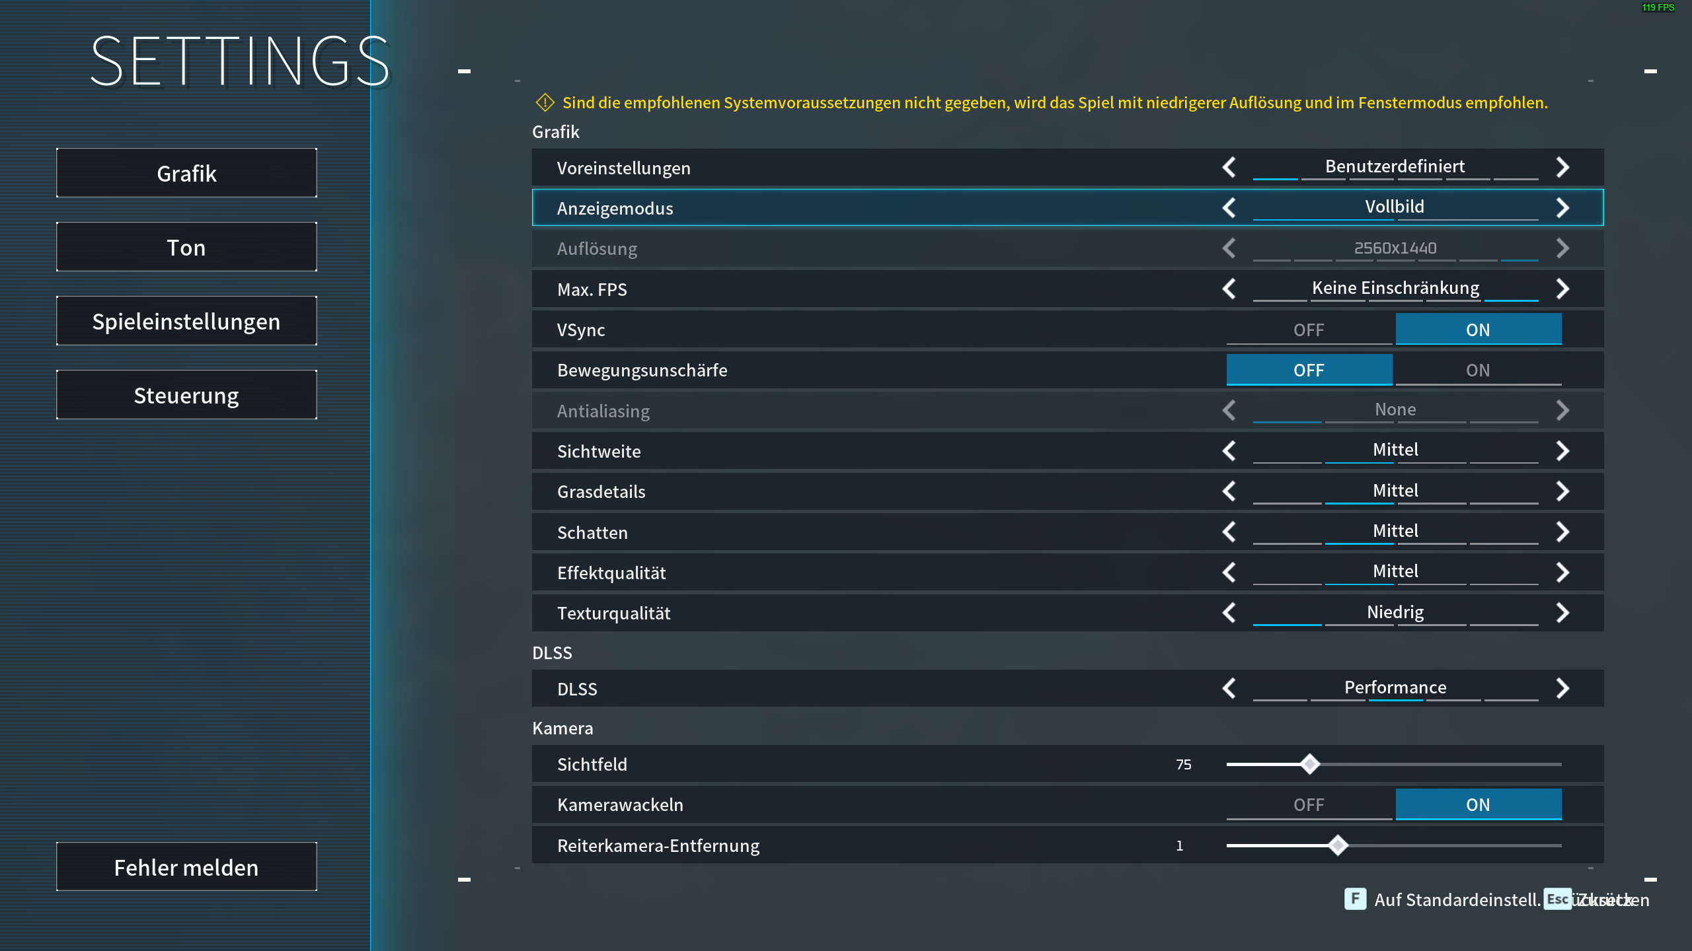1692x951 pixels.
Task: Open the Steuerung settings tab
Action: coord(186,395)
